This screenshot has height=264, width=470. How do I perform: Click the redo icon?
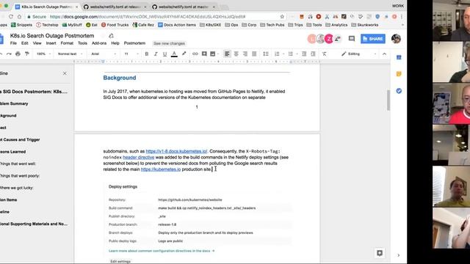(9, 54)
